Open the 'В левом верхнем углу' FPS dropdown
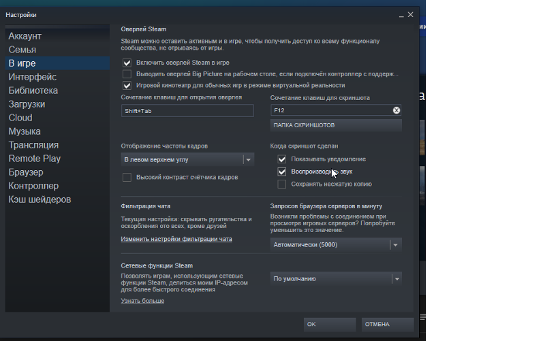545x341 pixels. tap(187, 160)
